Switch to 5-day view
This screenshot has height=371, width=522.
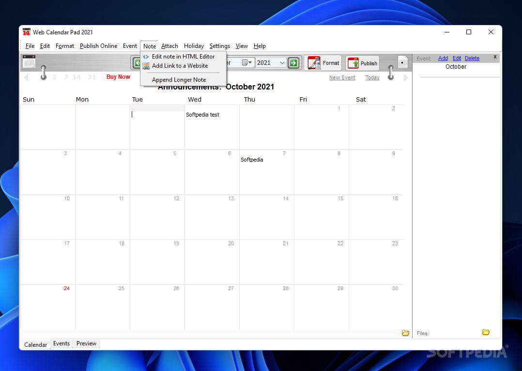pos(54,77)
